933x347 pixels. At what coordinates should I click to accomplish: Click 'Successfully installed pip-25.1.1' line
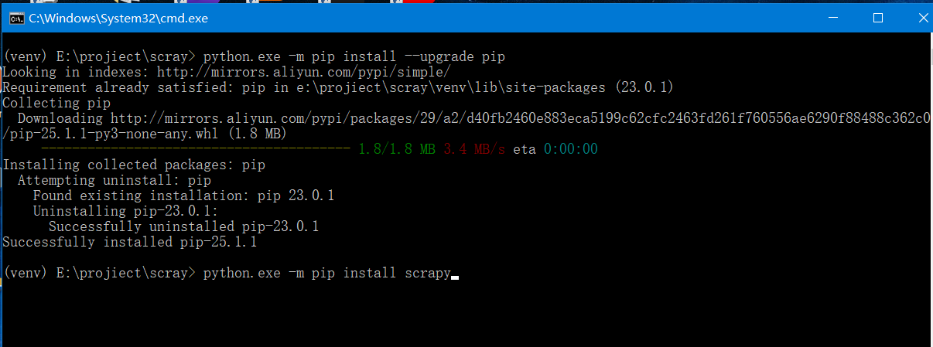coord(129,242)
